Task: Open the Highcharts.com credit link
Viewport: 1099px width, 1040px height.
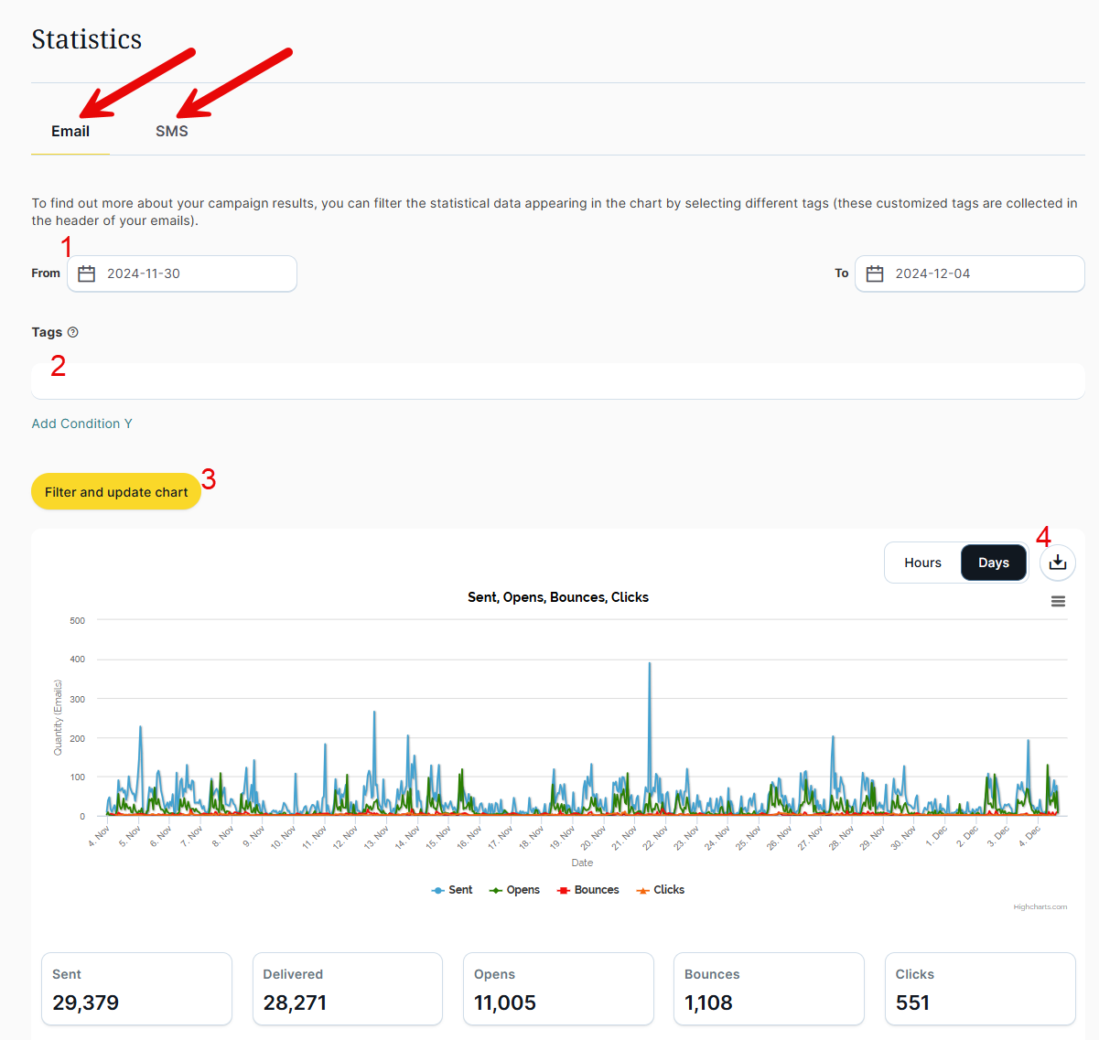Action: click(x=1040, y=907)
